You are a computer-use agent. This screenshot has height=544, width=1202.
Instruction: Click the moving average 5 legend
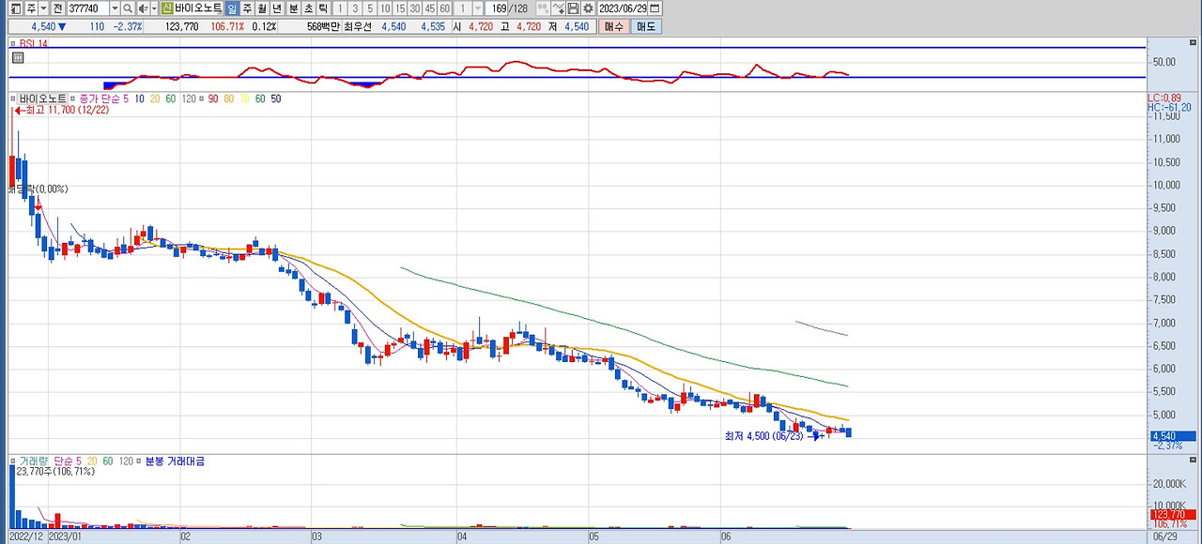click(126, 98)
